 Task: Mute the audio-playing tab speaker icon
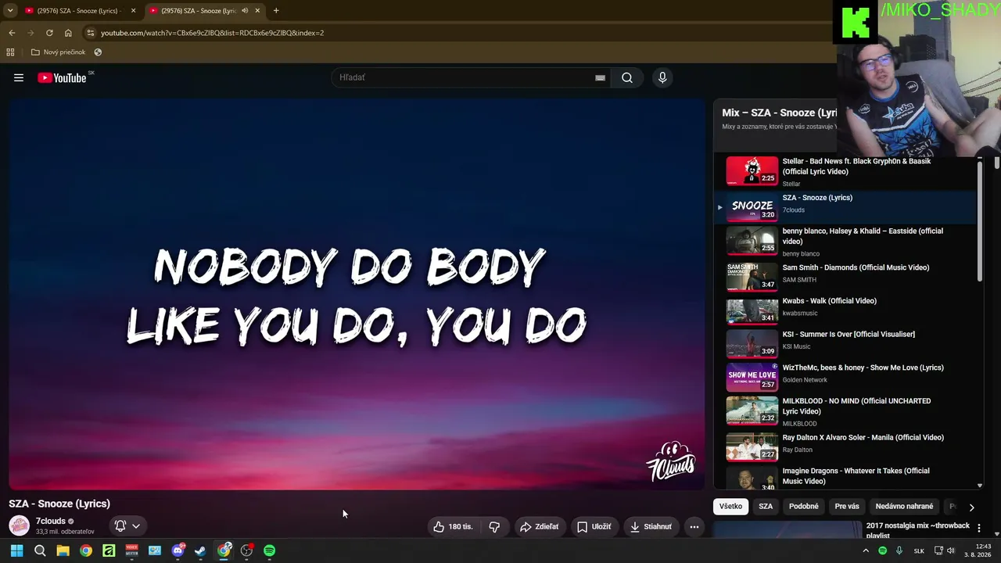pos(245,10)
